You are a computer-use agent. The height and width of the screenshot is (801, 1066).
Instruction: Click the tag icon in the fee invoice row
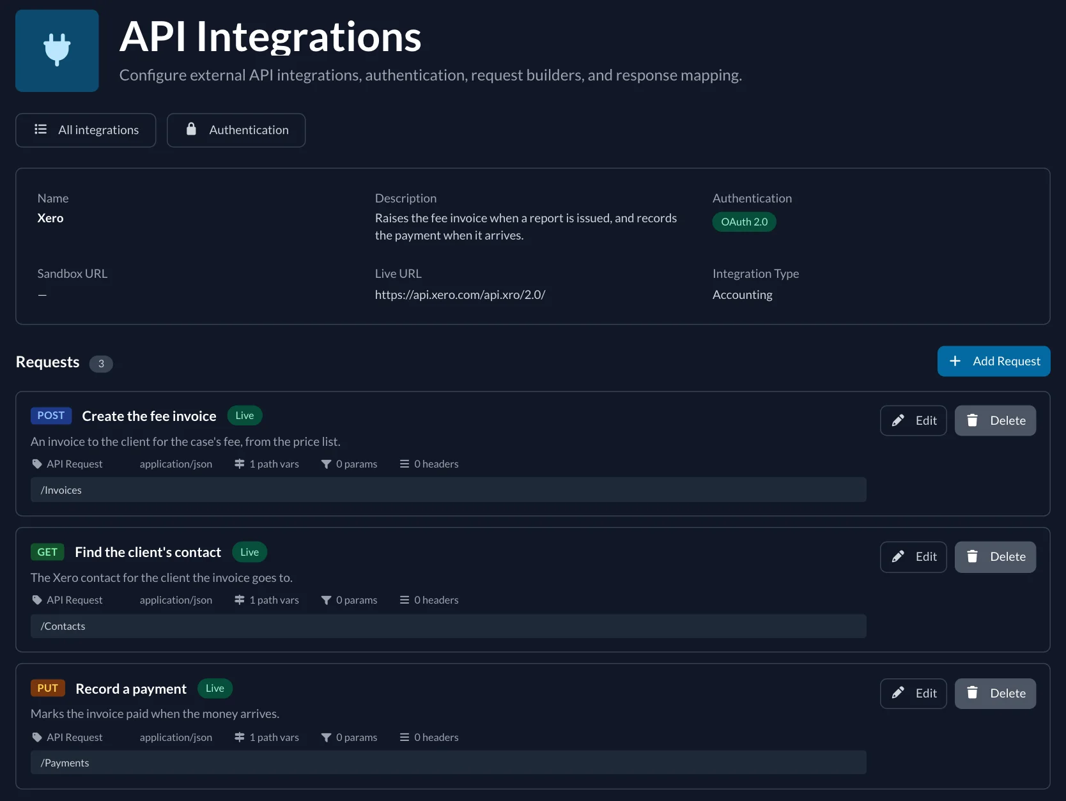pos(37,464)
